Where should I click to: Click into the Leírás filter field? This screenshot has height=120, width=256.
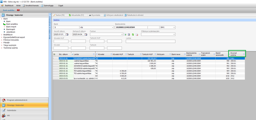pos(150,41)
